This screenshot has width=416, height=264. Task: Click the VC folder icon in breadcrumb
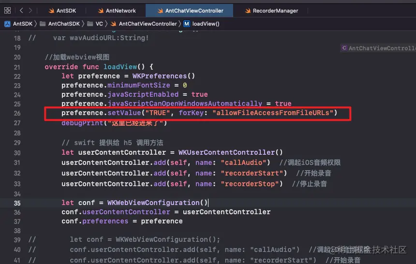pos(90,24)
